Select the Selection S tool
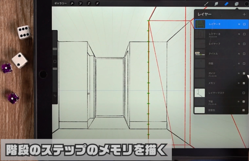 [x=89, y=3]
